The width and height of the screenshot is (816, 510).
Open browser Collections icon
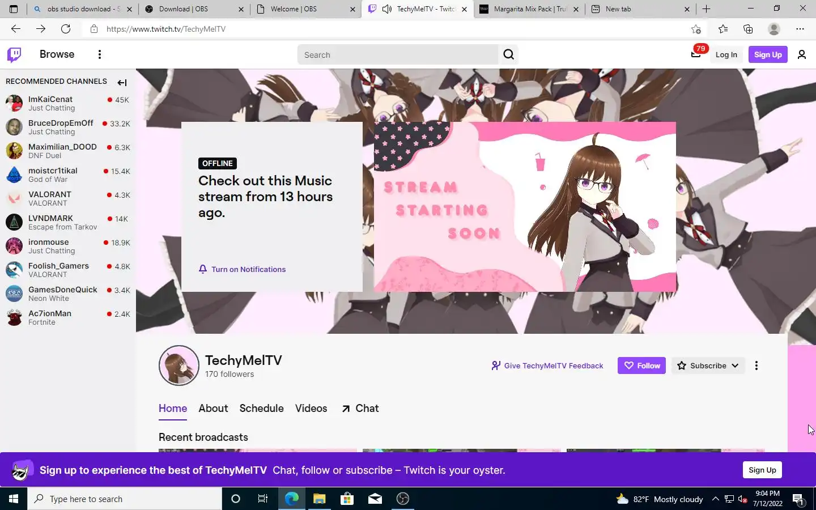point(748,29)
